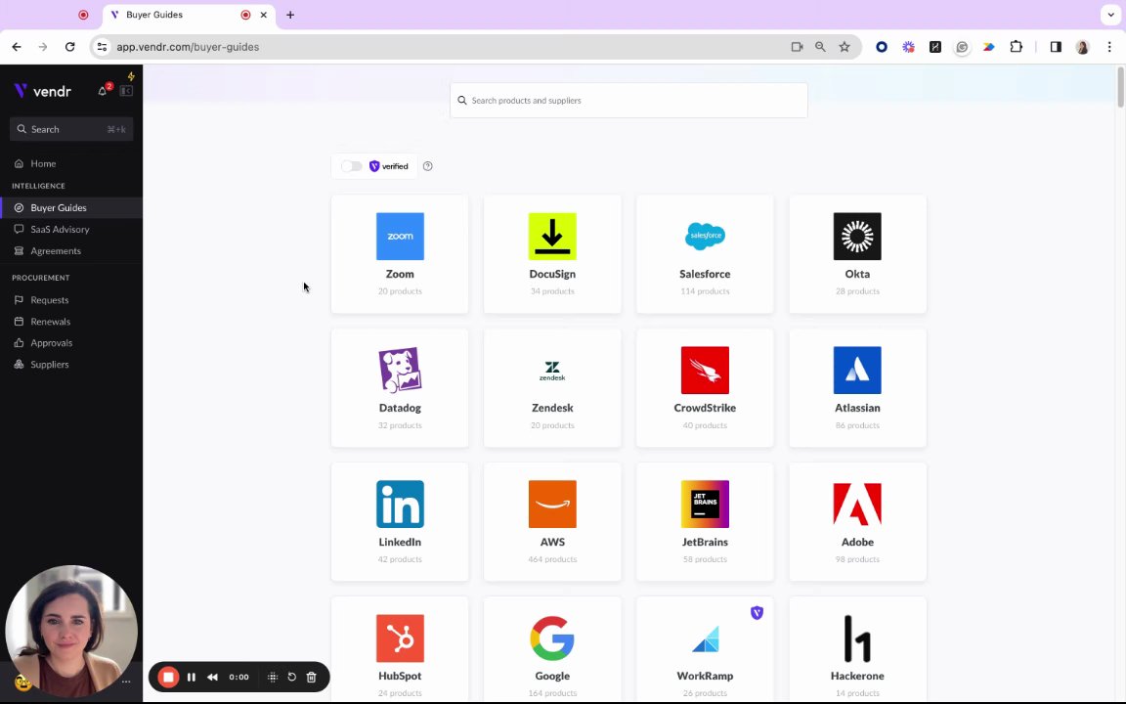Collapse the vendr sidebar panel icon

click(x=126, y=91)
